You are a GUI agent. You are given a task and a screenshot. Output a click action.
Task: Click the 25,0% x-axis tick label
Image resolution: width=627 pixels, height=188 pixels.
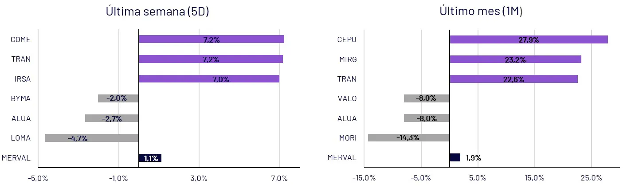[591, 178]
